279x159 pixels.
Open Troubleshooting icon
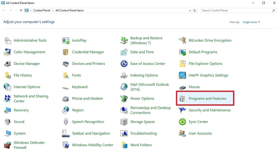(x=124, y=134)
